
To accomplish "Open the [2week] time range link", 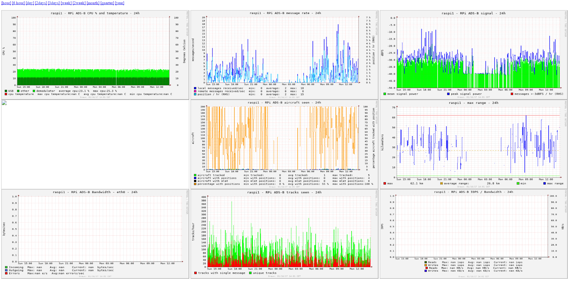I will point(79,3).
